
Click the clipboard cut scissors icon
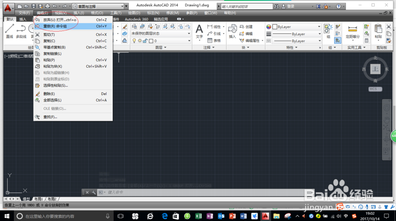(389, 26)
